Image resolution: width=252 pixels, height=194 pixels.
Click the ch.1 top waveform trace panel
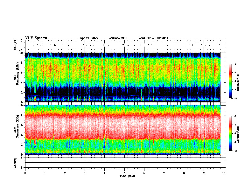tap(124, 45)
